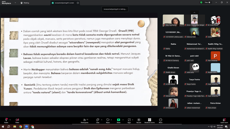This screenshot has width=230, height=129.
Task: Open the More options icon
Action: 161,120
